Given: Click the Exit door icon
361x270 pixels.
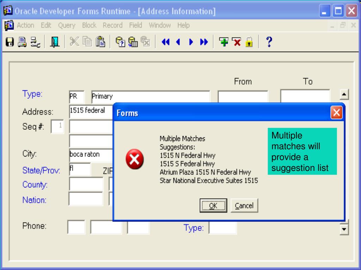Looking at the screenshot, I should pyautogui.click(x=55, y=42).
